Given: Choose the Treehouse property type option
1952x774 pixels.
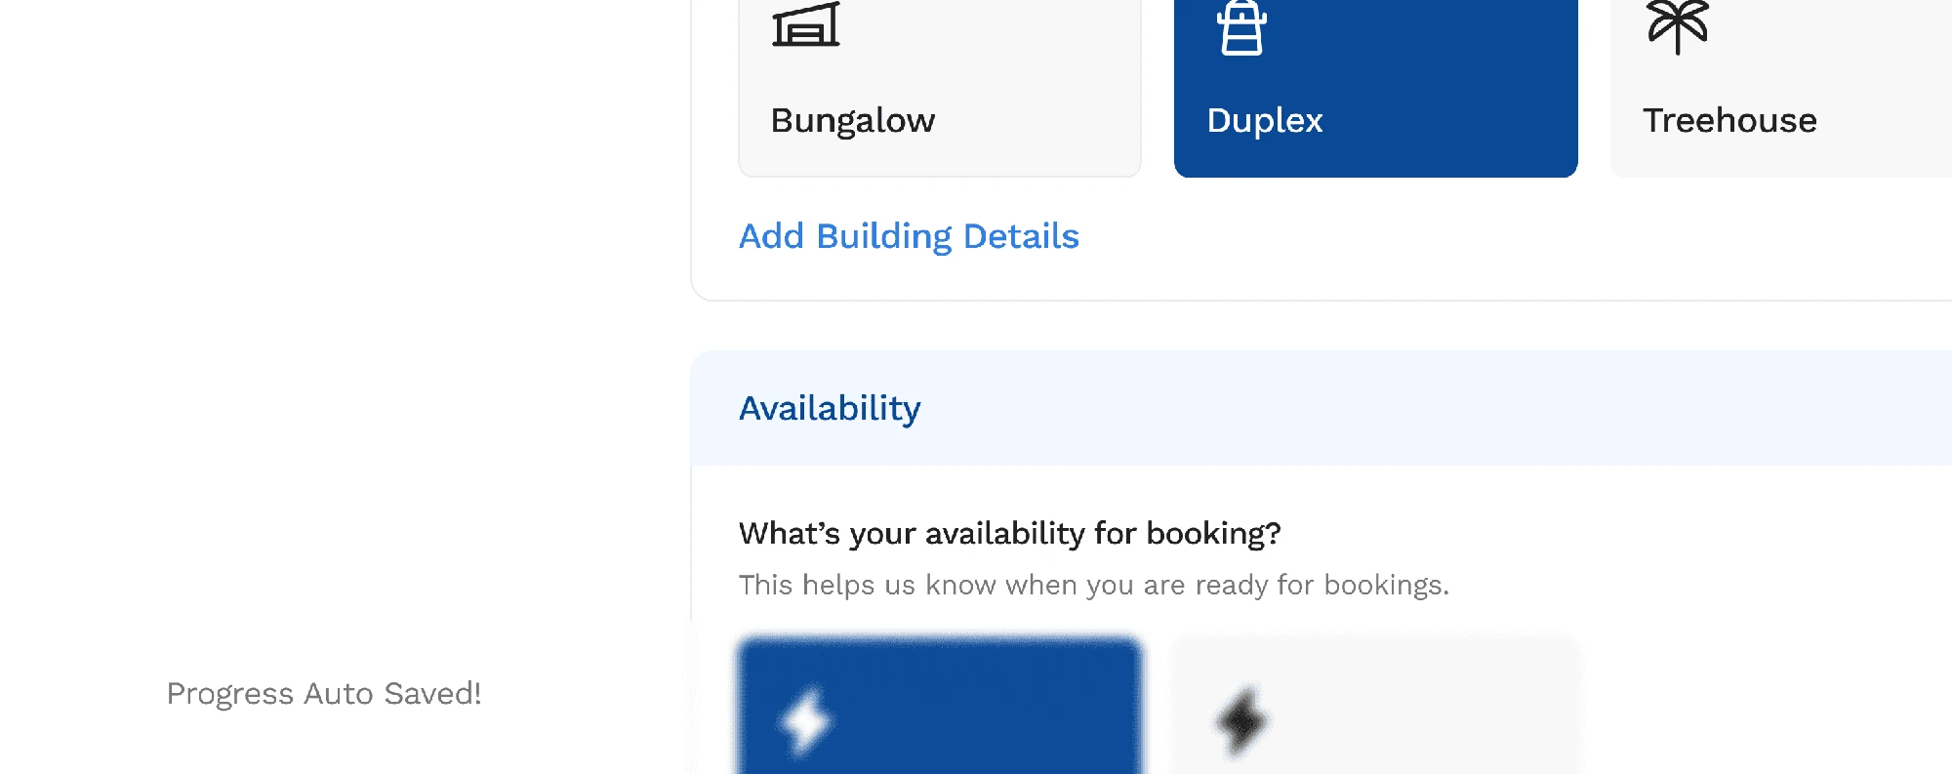Looking at the screenshot, I should tap(1781, 88).
